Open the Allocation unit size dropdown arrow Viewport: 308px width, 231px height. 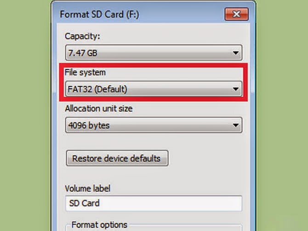click(x=236, y=125)
